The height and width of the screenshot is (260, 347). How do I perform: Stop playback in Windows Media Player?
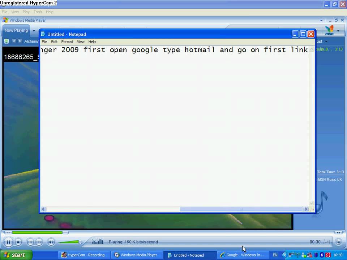(18, 242)
